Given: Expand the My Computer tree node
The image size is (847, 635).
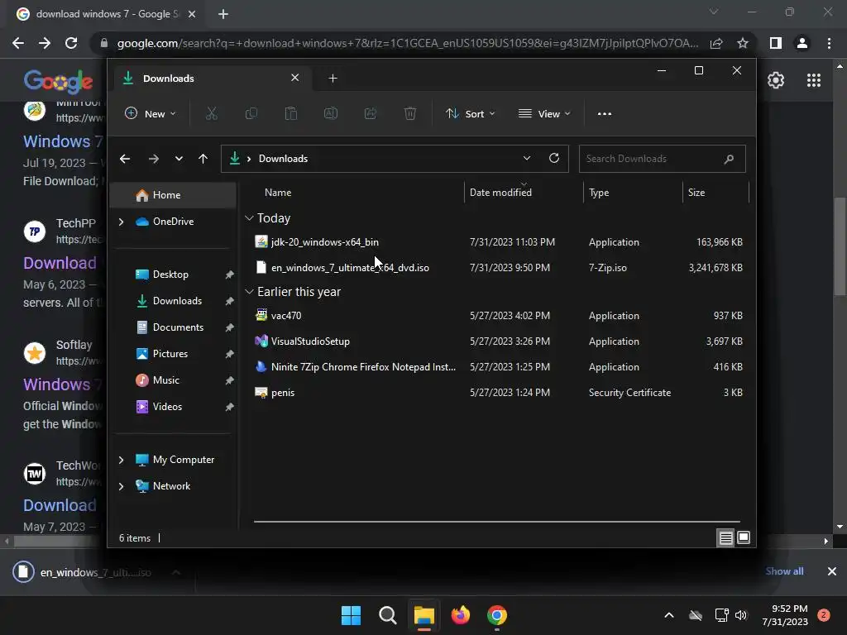Looking at the screenshot, I should [x=121, y=460].
